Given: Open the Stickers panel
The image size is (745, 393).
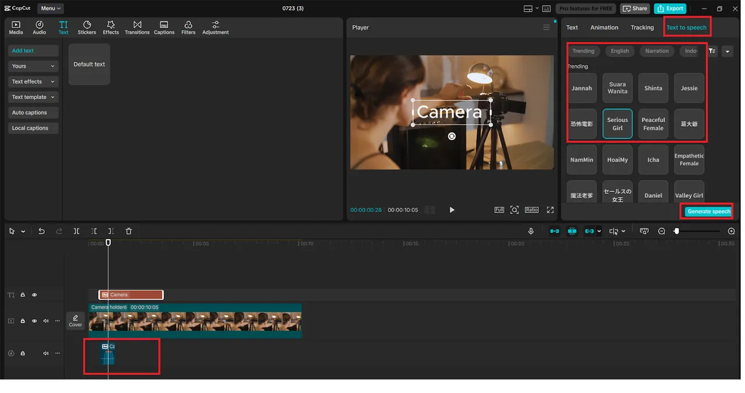Looking at the screenshot, I should tap(87, 27).
